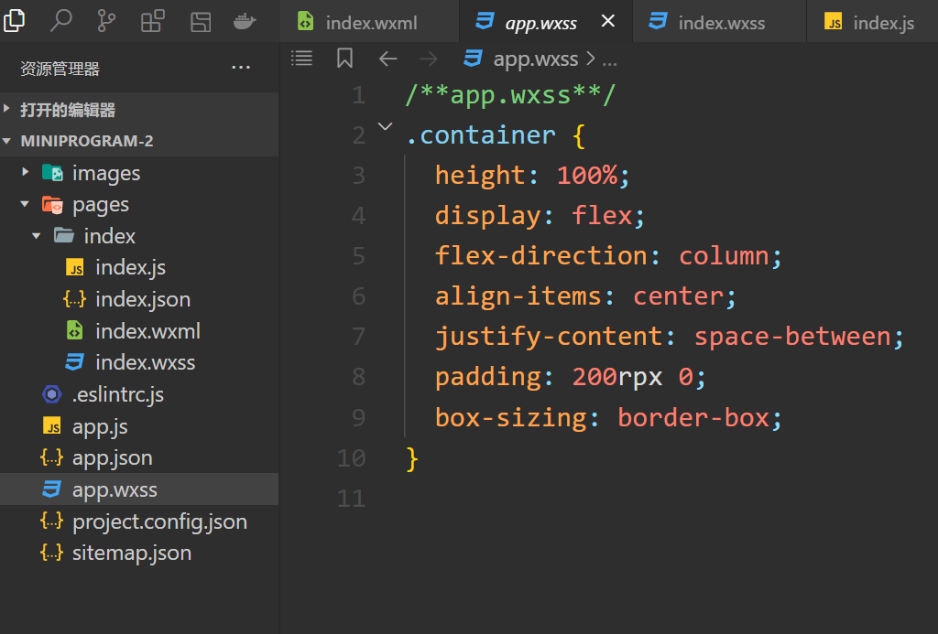Click the border-box value
This screenshot has height=634, width=938.
pyautogui.click(x=693, y=417)
